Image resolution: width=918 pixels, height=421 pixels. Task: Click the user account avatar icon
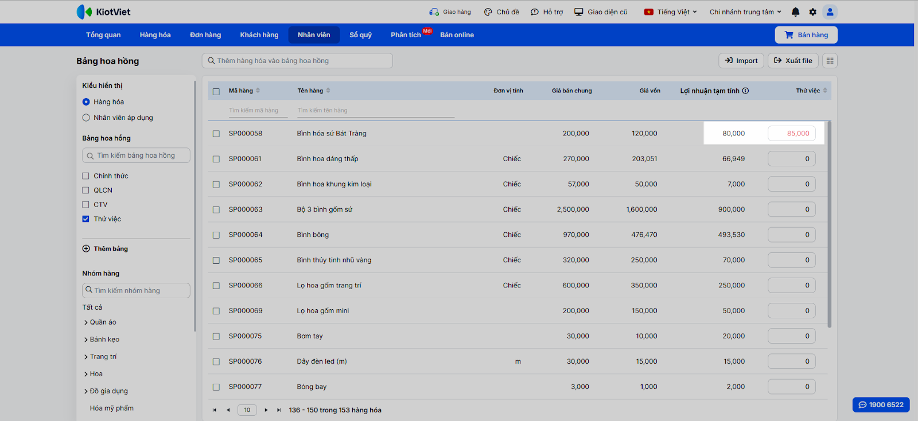click(x=830, y=12)
